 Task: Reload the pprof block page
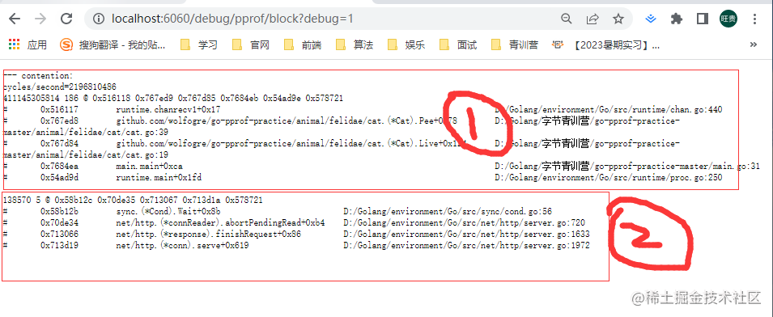66,19
